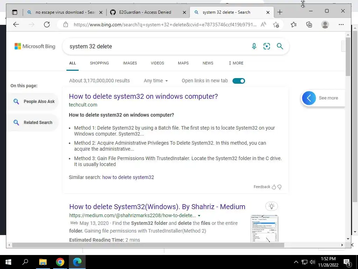Go back to the previous page

pos(16,25)
